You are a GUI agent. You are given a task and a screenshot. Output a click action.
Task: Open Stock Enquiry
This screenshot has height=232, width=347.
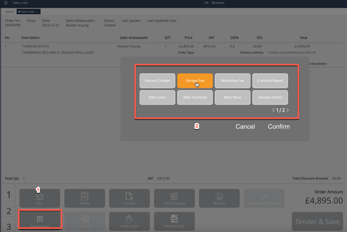[174, 197]
